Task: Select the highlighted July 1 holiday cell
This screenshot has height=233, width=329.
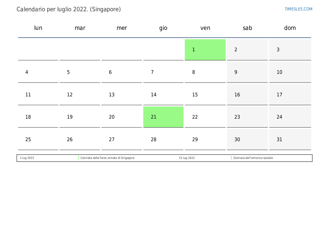Action: pos(205,50)
